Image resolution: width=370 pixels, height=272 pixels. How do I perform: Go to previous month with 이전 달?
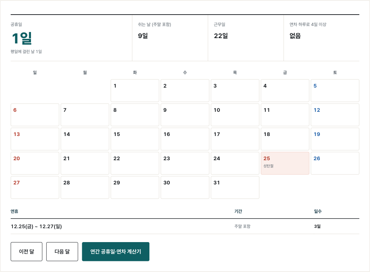(26, 251)
